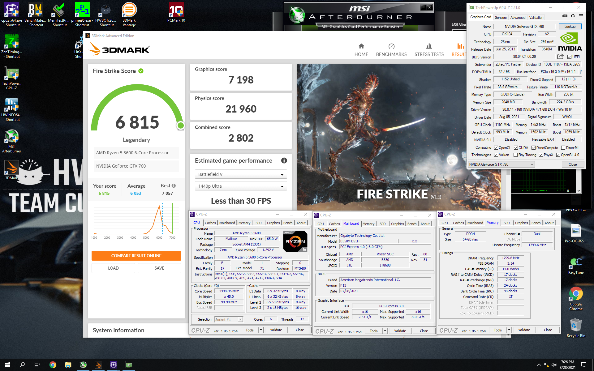Show hidden system tray icons

pos(539,365)
